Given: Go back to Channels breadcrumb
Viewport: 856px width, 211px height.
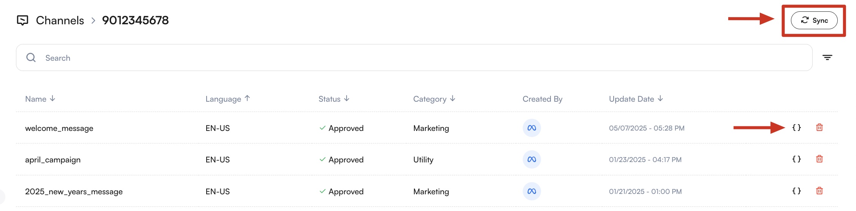Looking at the screenshot, I should point(60,20).
